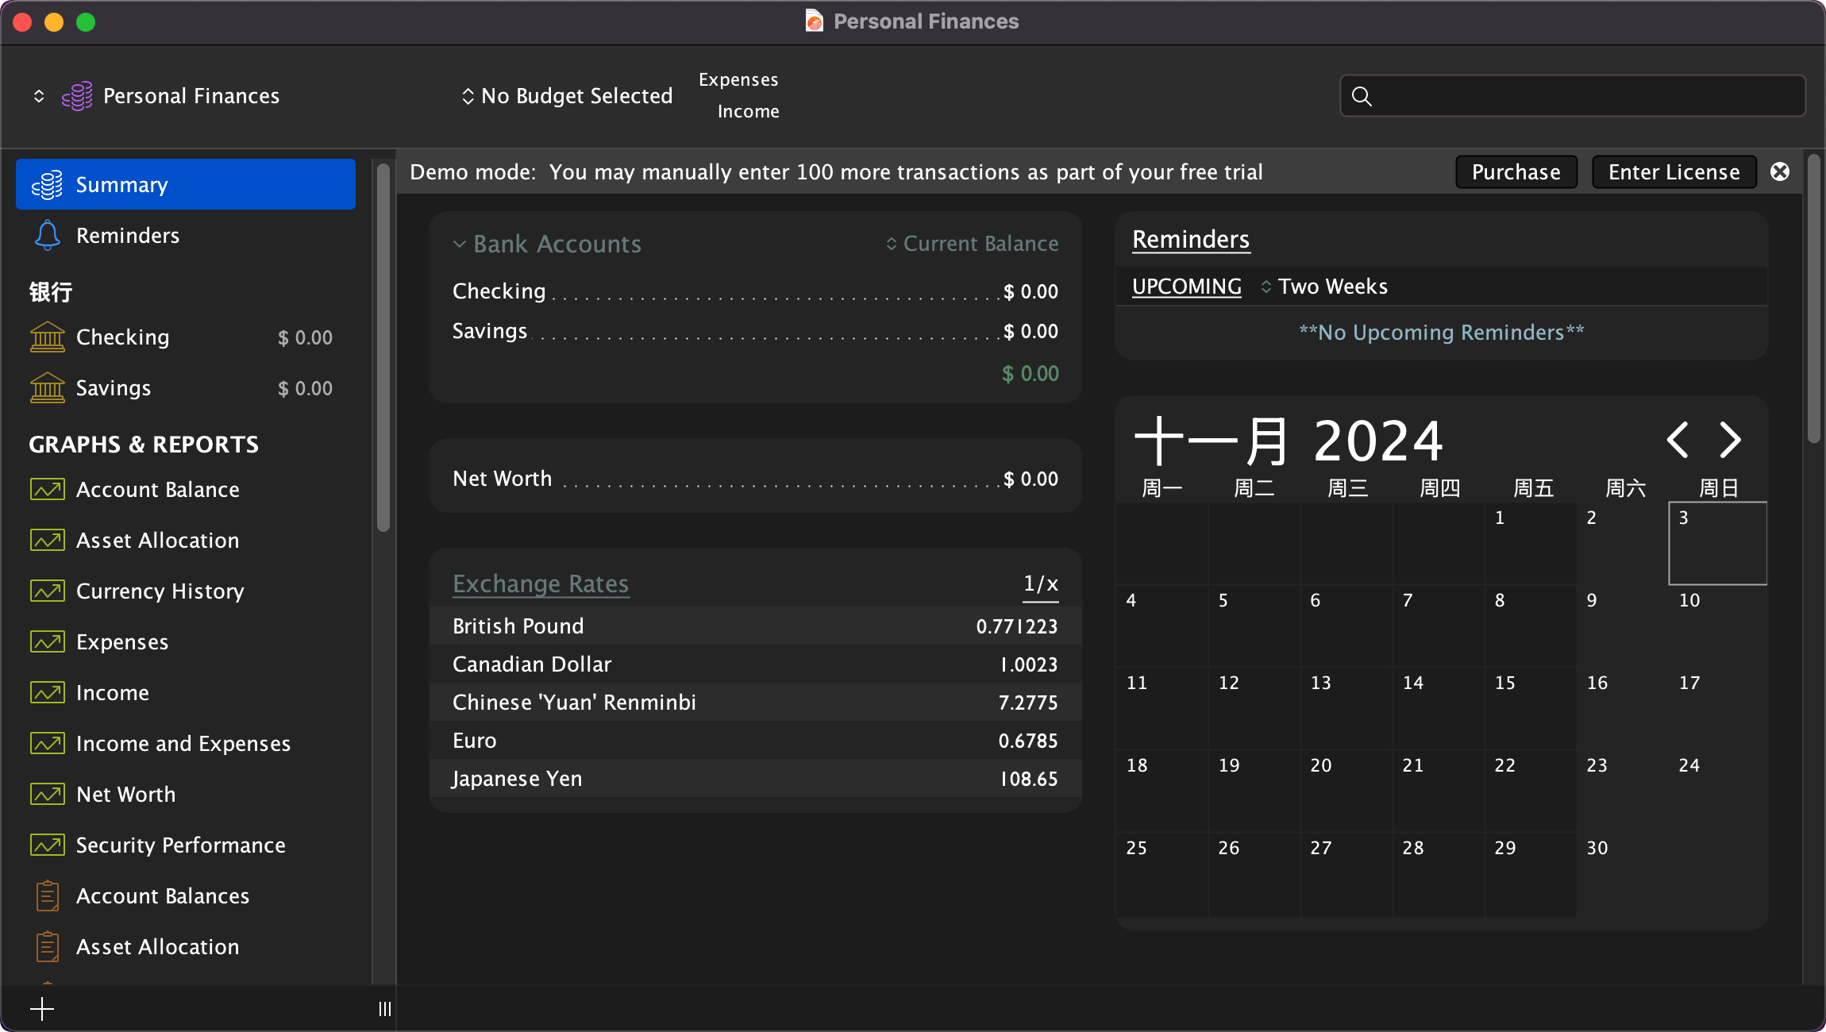This screenshot has width=1826, height=1032.
Task: Open the No Budget Selected dropdown
Action: point(567,96)
